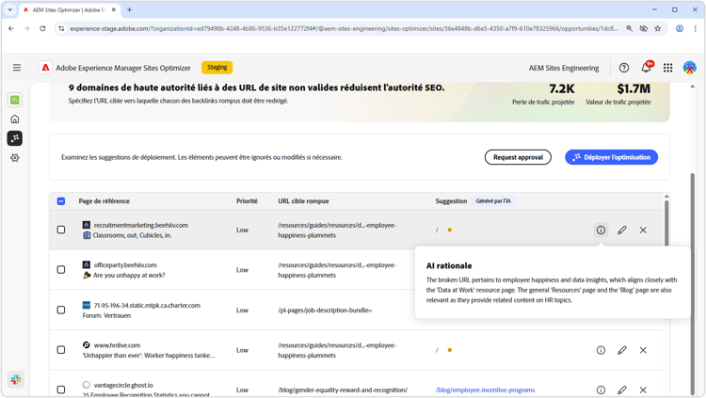Click officeparty.beehiiv.com domain text
This screenshot has width=706, height=398.
pos(125,265)
